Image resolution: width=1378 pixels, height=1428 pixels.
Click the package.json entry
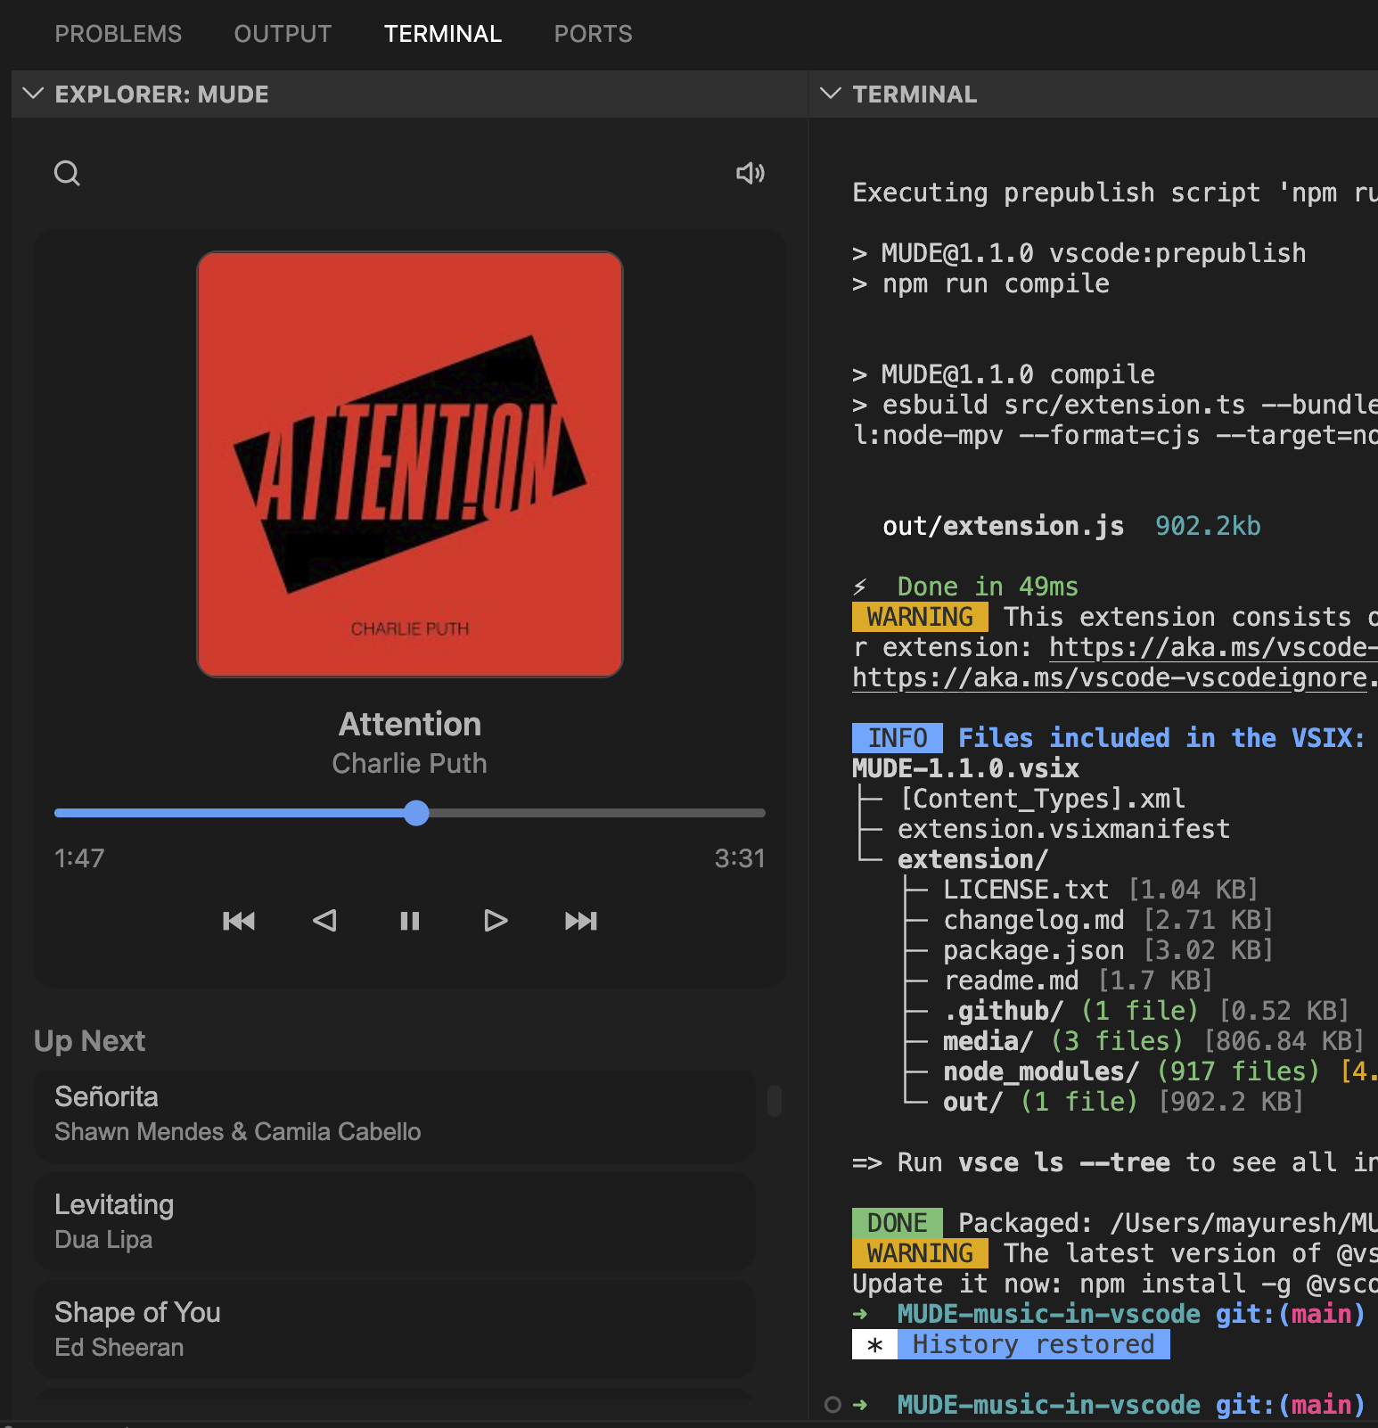coord(1034,950)
